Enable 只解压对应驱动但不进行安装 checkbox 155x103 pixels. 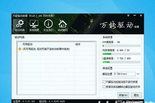click(x=104, y=82)
